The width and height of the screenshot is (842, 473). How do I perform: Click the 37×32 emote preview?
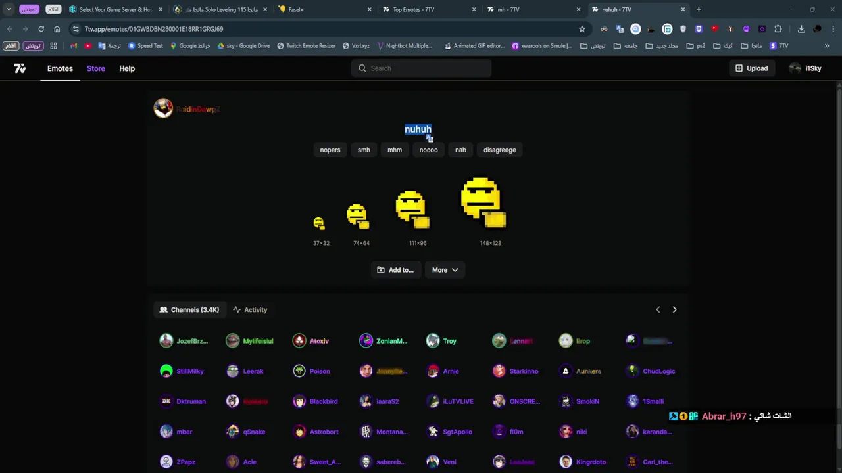pos(319,224)
